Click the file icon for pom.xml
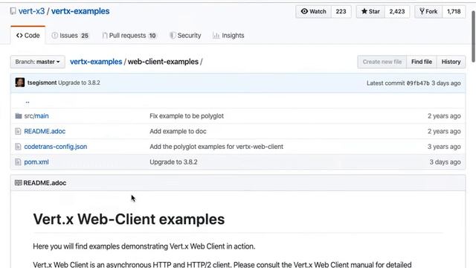Screen dimensions: 476x268 click(x=18, y=162)
